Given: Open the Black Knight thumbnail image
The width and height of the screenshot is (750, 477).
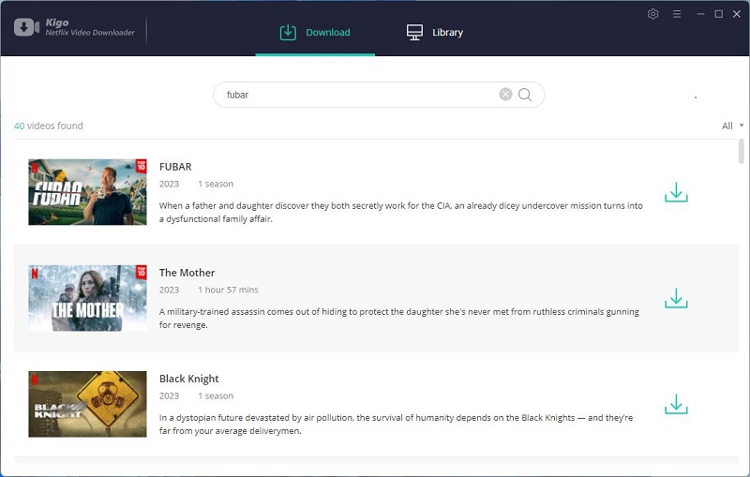Looking at the screenshot, I should (x=87, y=404).
